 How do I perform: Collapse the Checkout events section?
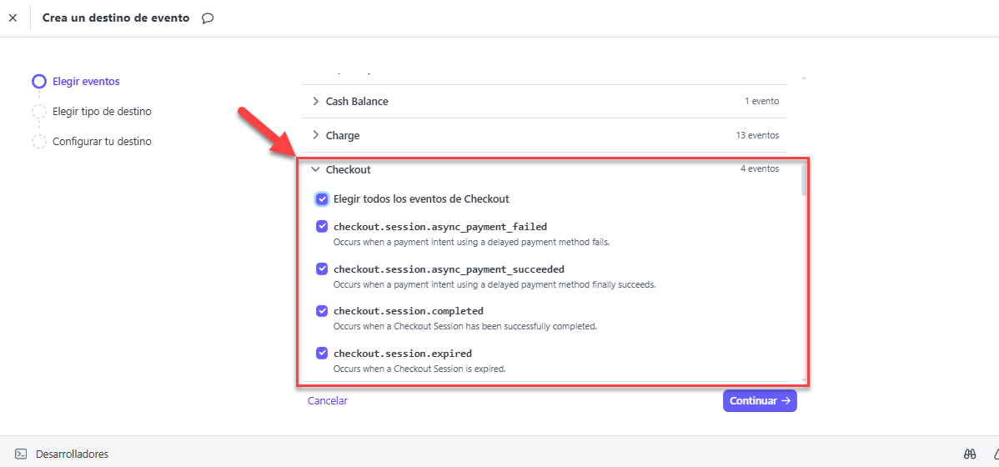tap(316, 169)
